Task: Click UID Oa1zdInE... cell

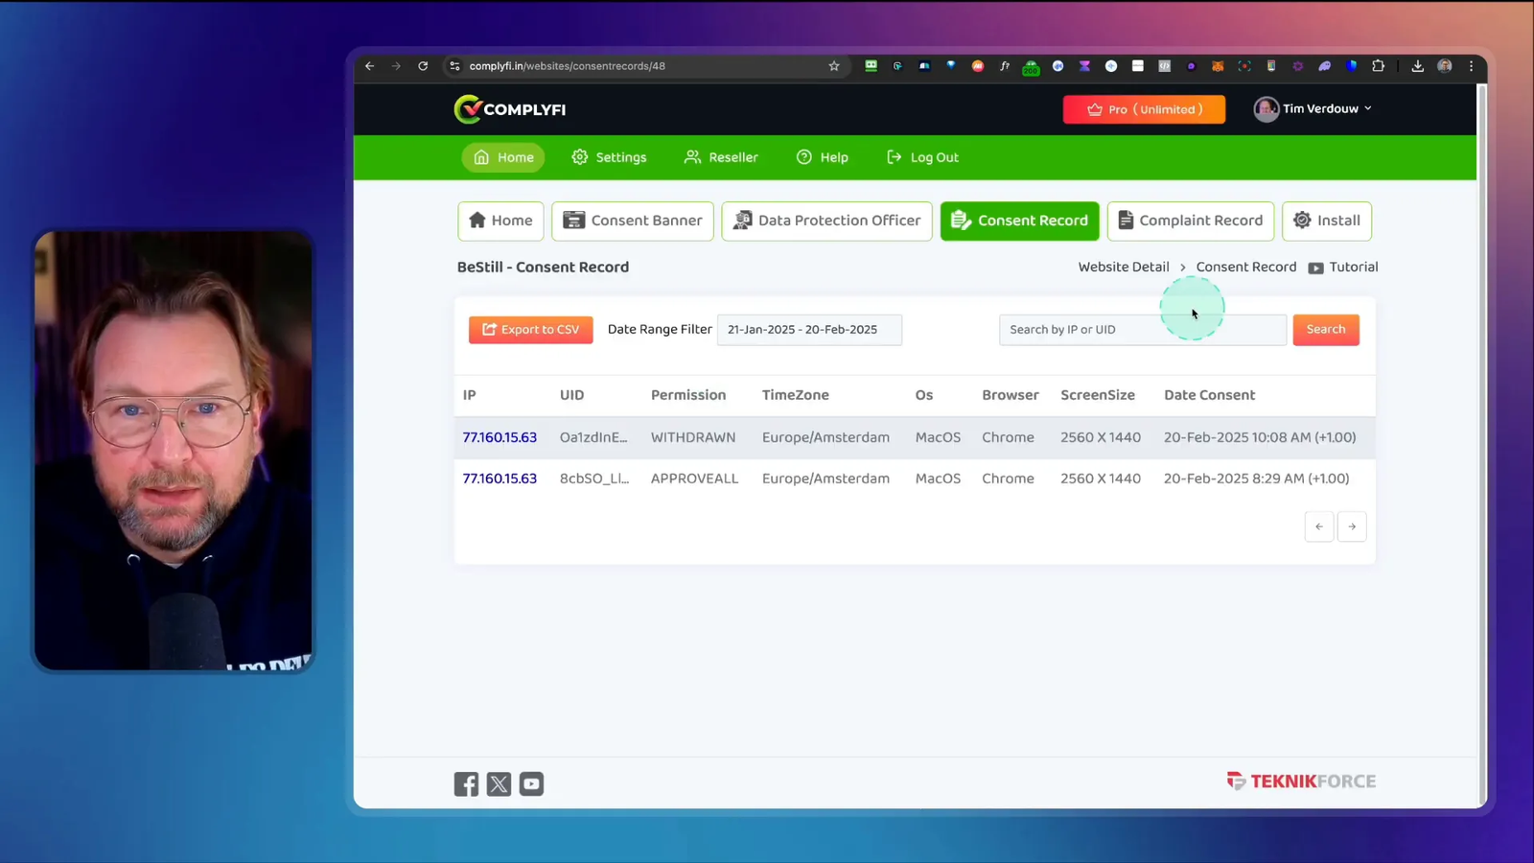Action: pos(593,437)
